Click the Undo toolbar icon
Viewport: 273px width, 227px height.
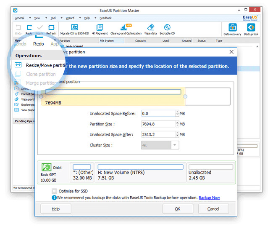tap(18, 28)
